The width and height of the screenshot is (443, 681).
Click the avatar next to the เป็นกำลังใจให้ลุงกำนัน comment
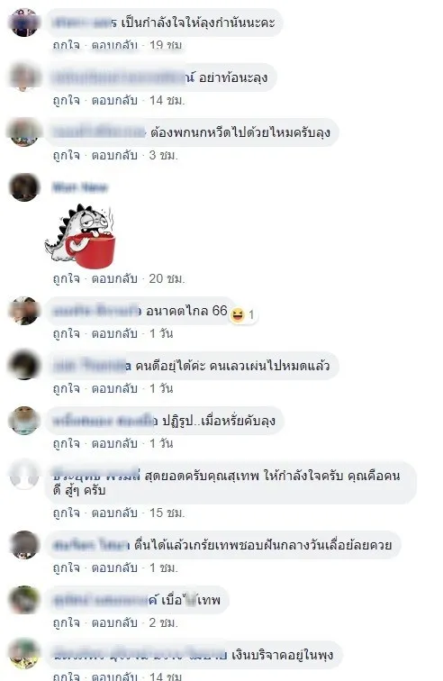point(24,23)
